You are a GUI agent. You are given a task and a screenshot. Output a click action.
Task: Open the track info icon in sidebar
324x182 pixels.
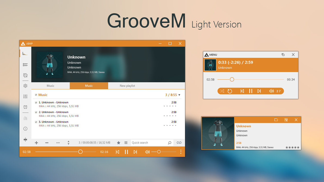pos(25,129)
